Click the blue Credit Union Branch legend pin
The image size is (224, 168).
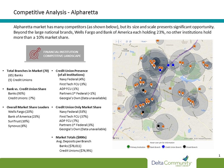pyautogui.click(x=164, y=147)
